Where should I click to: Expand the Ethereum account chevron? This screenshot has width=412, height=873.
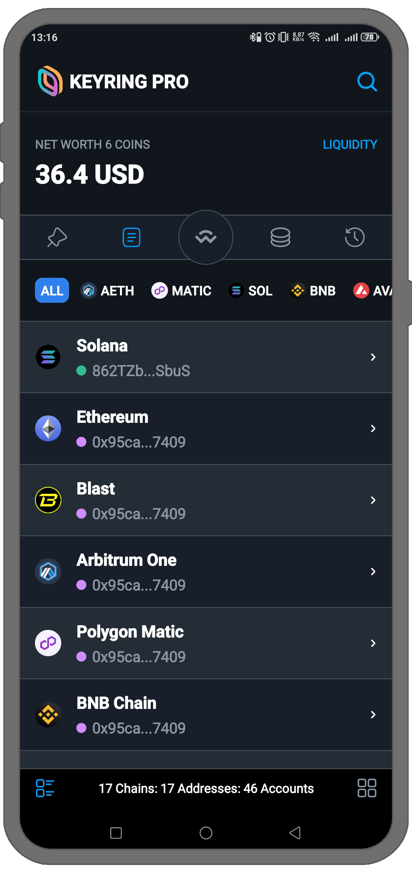373,429
